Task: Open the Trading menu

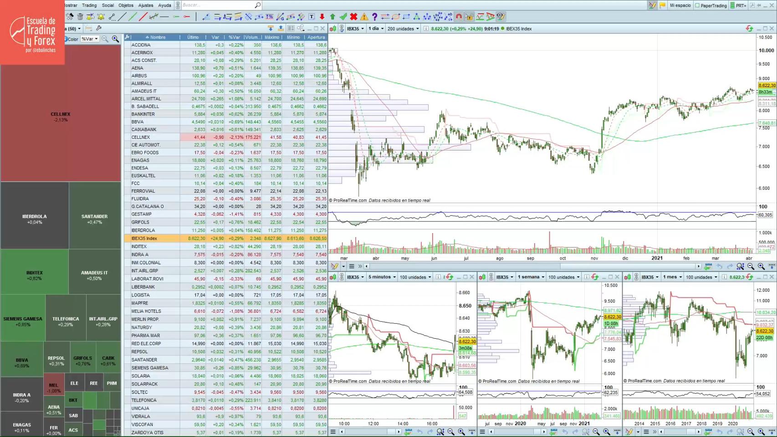Action: coord(89,5)
